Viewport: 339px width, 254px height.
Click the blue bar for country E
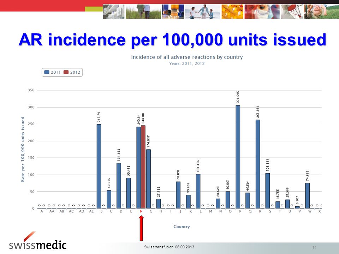[x=129, y=193]
